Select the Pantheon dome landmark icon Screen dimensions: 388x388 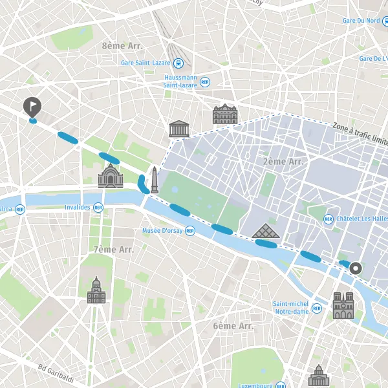[319, 375]
